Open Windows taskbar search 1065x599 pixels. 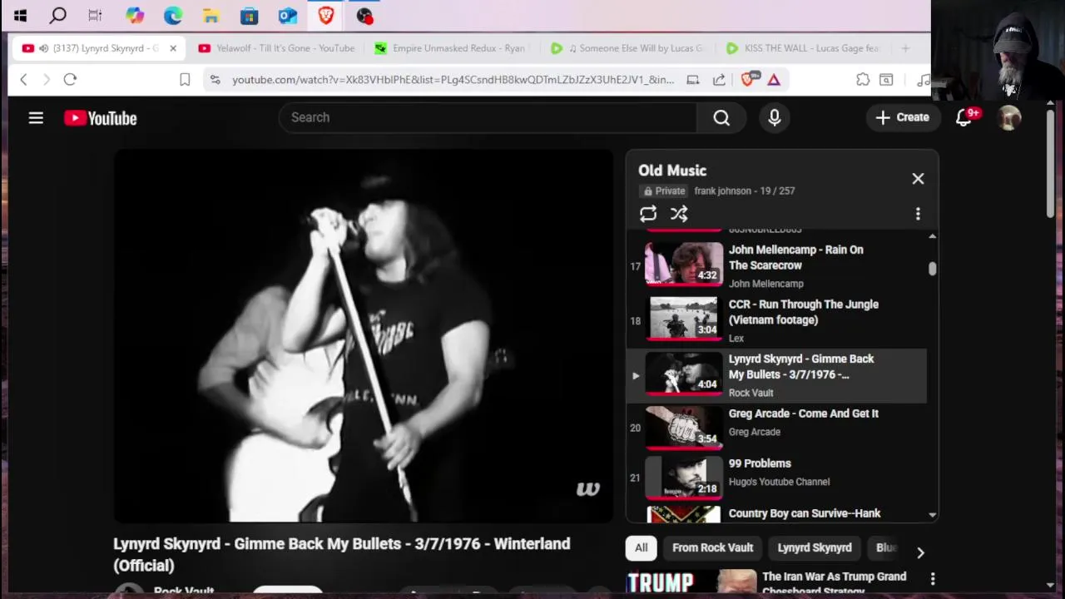point(57,15)
